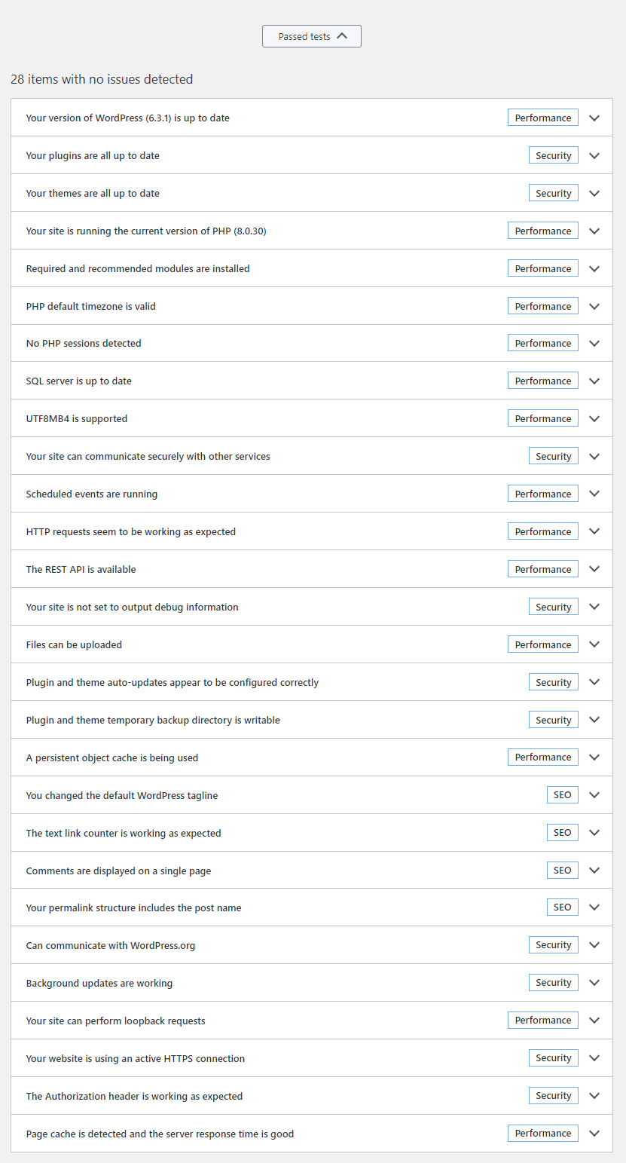626x1163 pixels.
Task: Click the UTF8MB4 is supported chevron icon
Action: coord(594,419)
